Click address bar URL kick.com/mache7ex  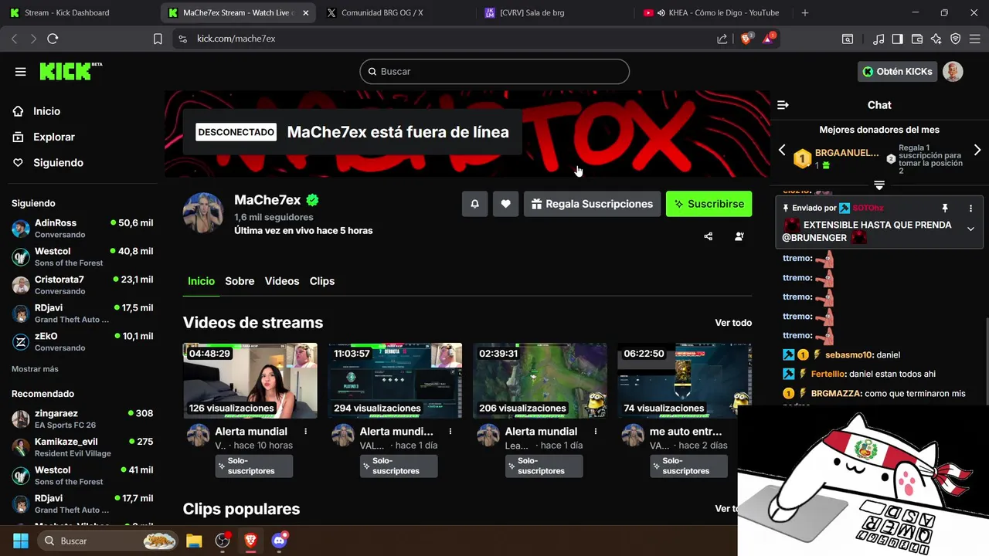236,39
